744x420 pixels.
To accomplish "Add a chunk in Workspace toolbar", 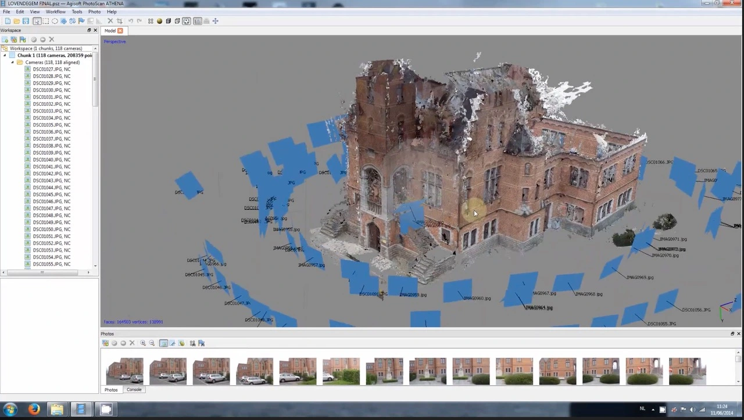I will [x=5, y=40].
